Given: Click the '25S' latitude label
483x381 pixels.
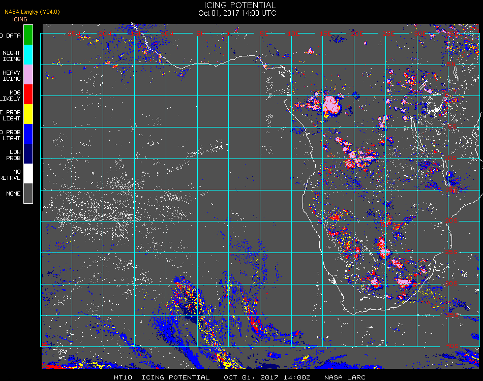Looking at the screenshot, I should coord(451,252).
